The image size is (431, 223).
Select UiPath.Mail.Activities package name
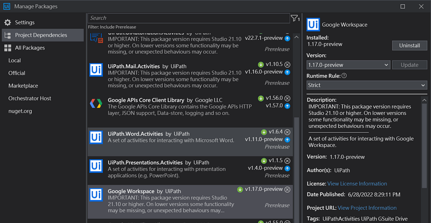tap(134, 66)
